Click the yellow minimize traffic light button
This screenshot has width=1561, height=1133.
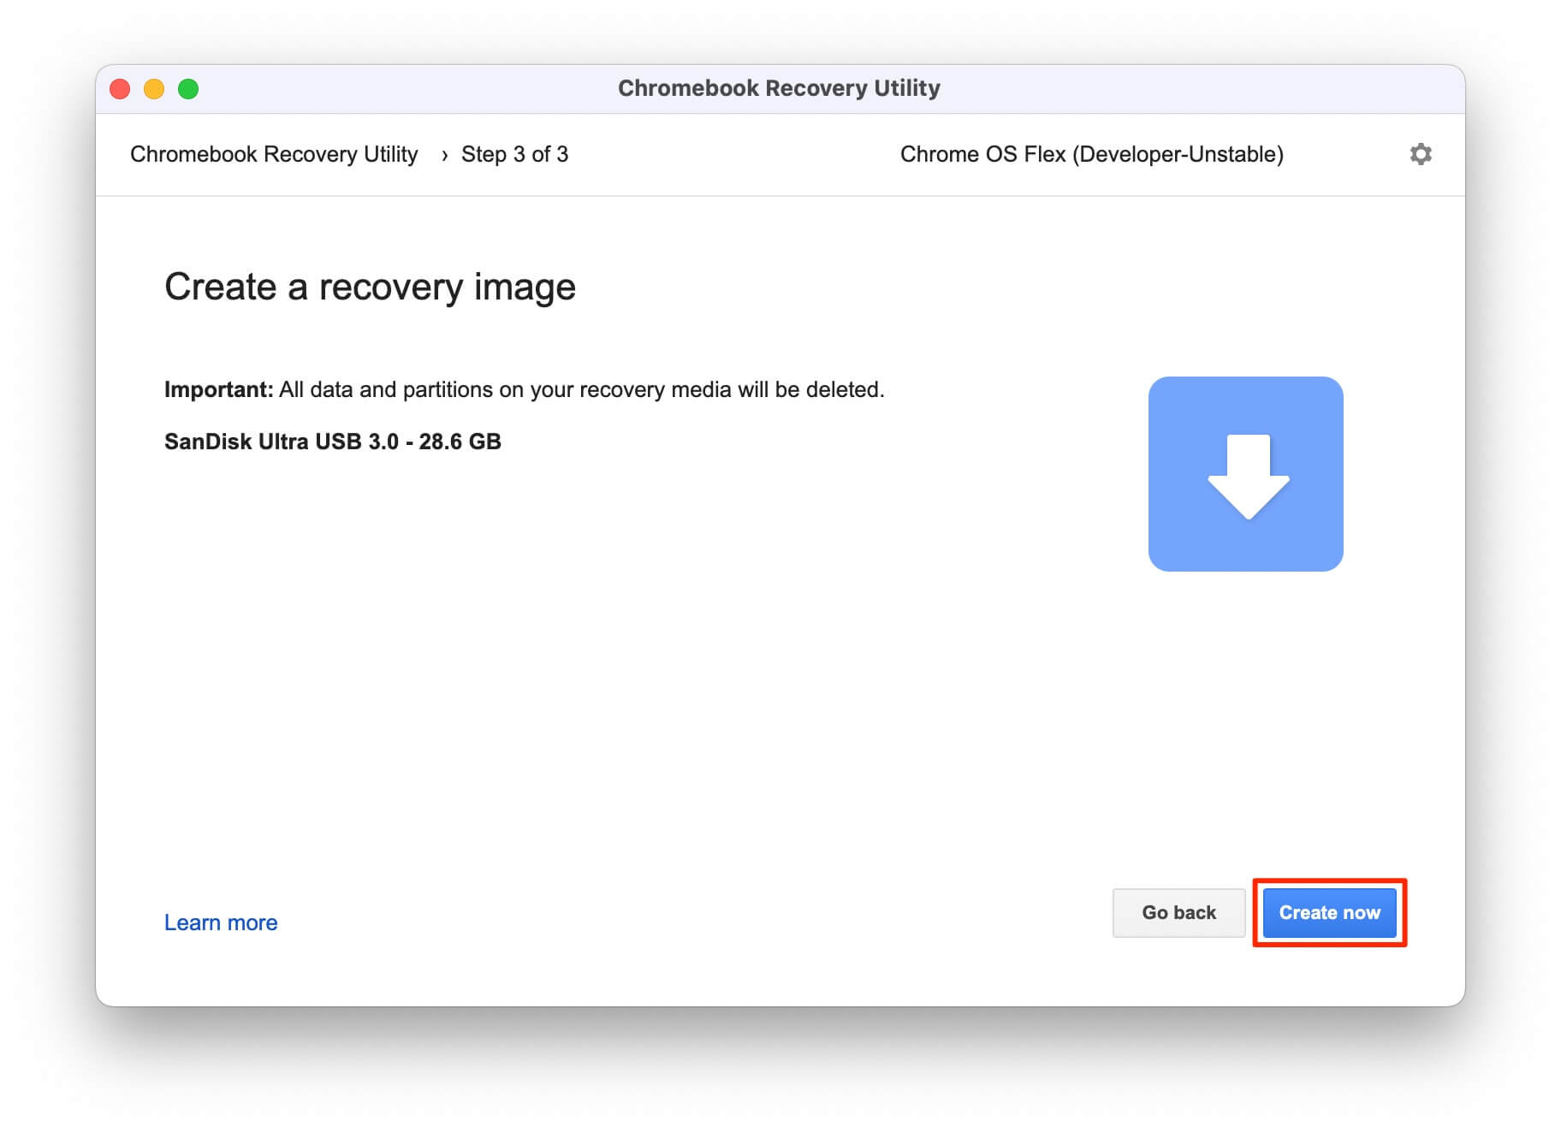(154, 88)
